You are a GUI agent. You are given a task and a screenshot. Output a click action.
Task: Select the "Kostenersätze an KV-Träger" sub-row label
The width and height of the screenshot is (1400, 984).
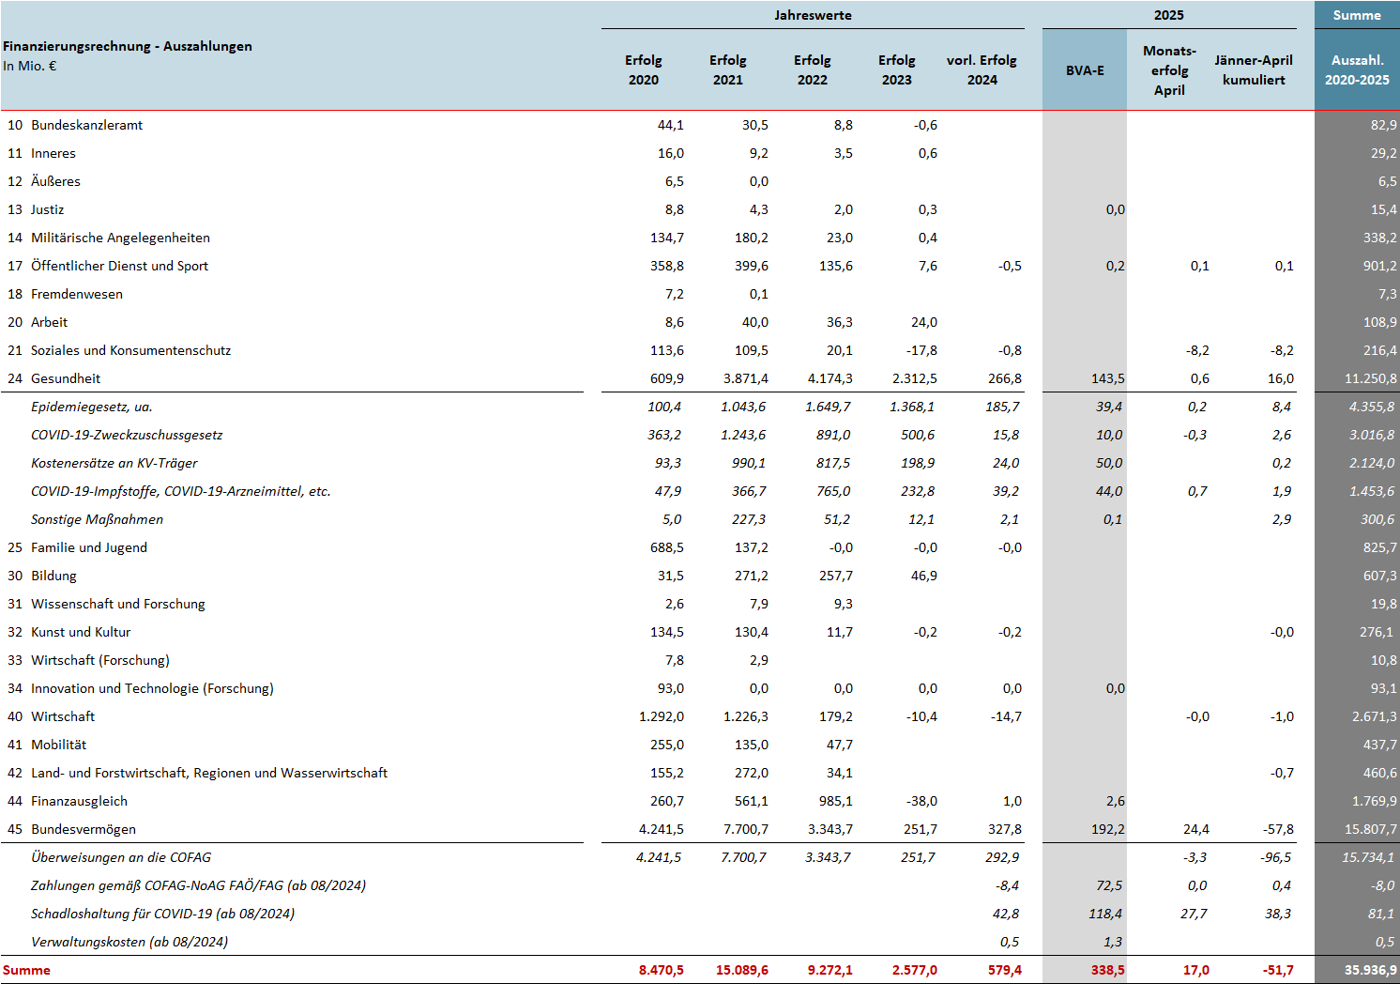tap(114, 463)
